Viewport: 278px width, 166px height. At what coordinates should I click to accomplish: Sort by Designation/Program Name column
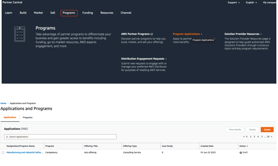[x=20, y=146]
